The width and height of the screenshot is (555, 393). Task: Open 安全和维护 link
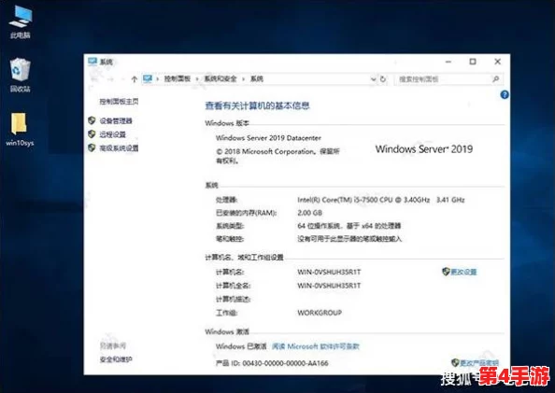click(x=116, y=359)
